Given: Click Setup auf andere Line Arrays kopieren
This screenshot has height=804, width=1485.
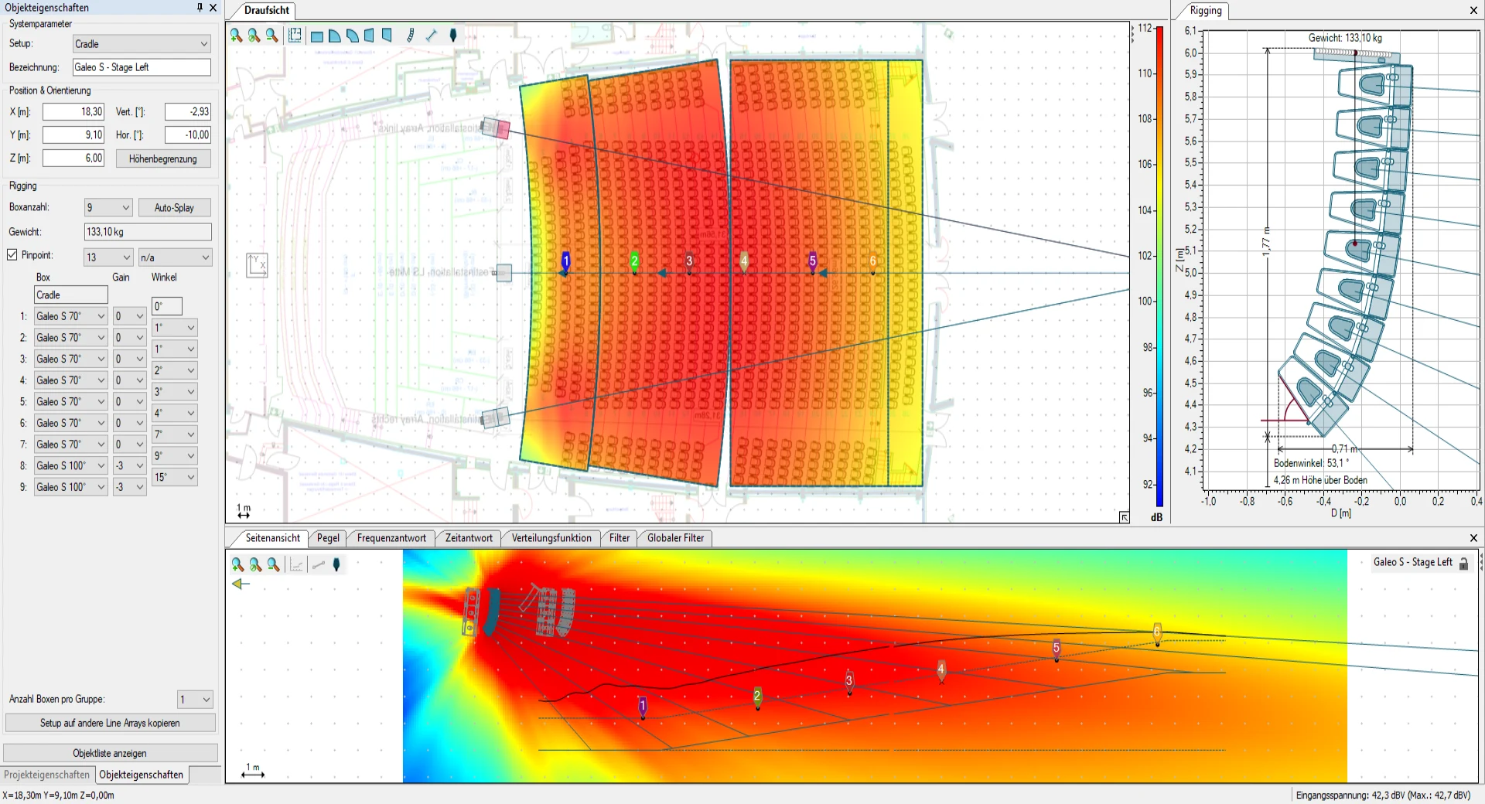Looking at the screenshot, I should pos(110,724).
